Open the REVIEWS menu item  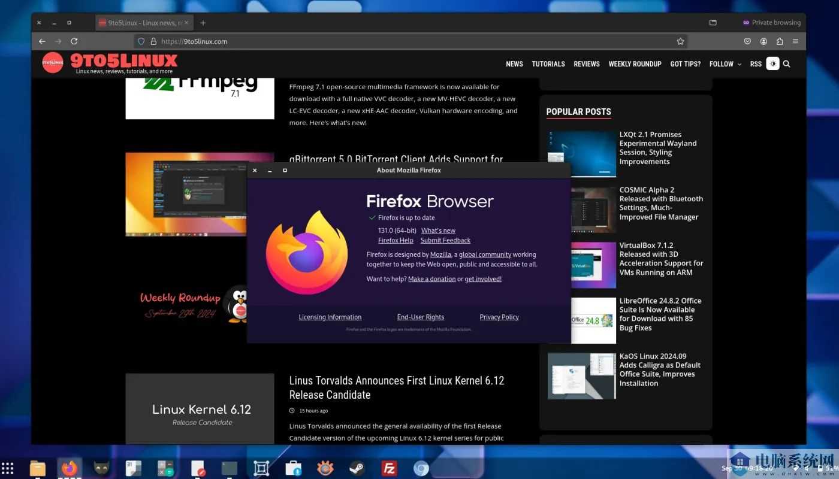click(x=587, y=63)
